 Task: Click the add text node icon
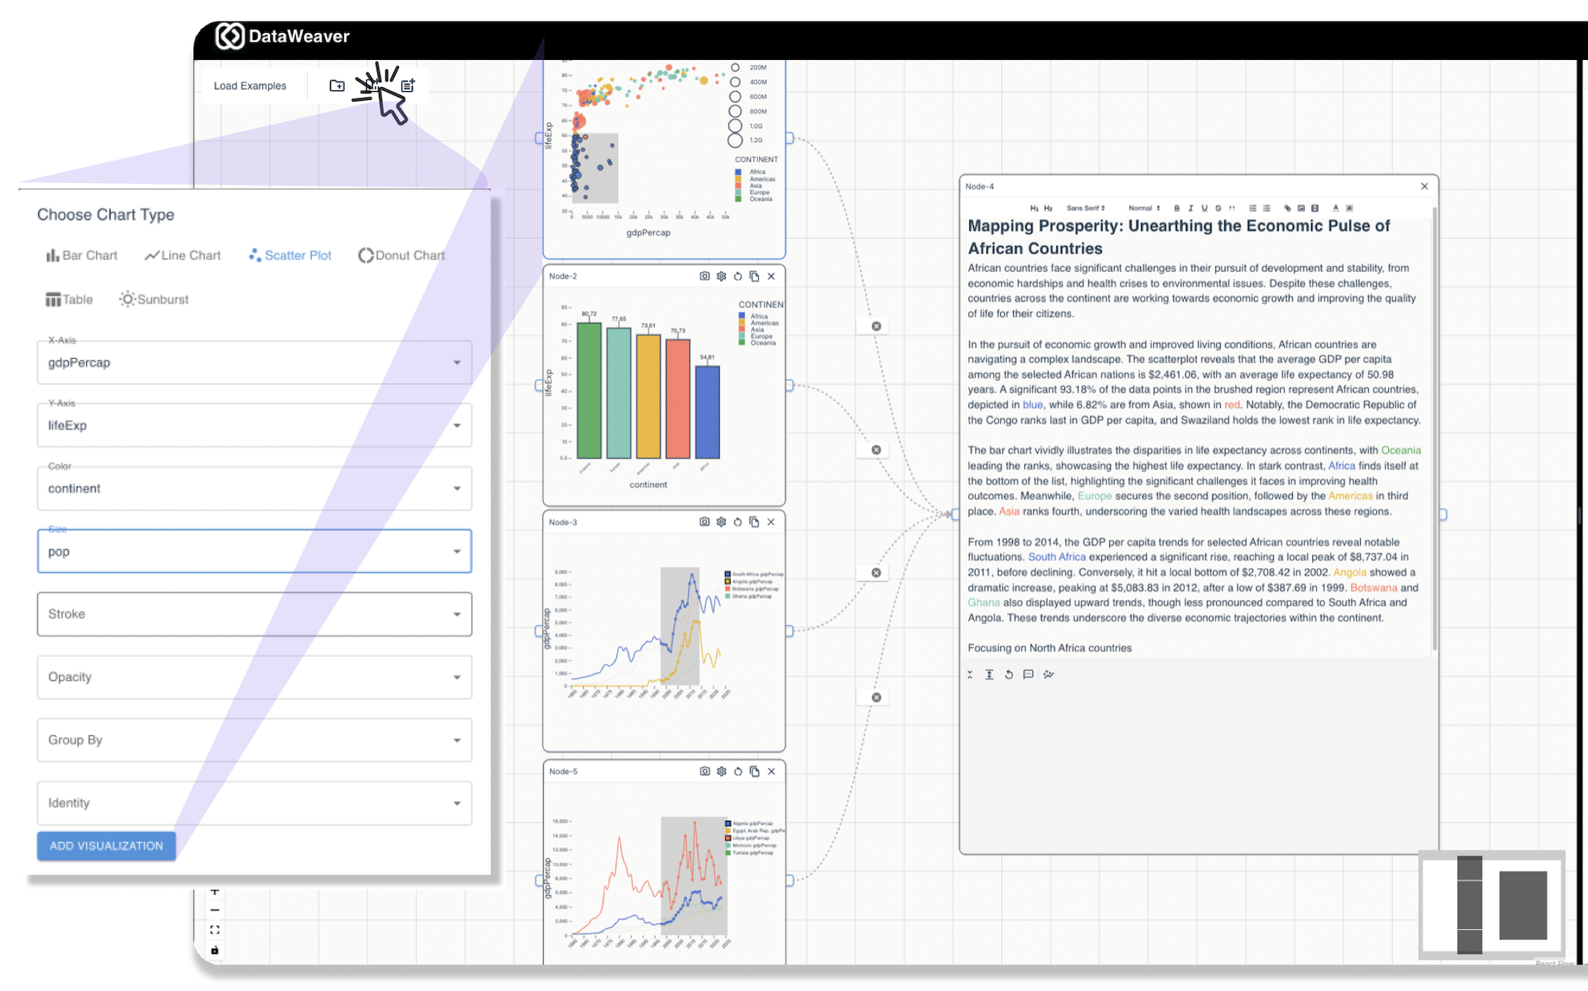coord(408,86)
